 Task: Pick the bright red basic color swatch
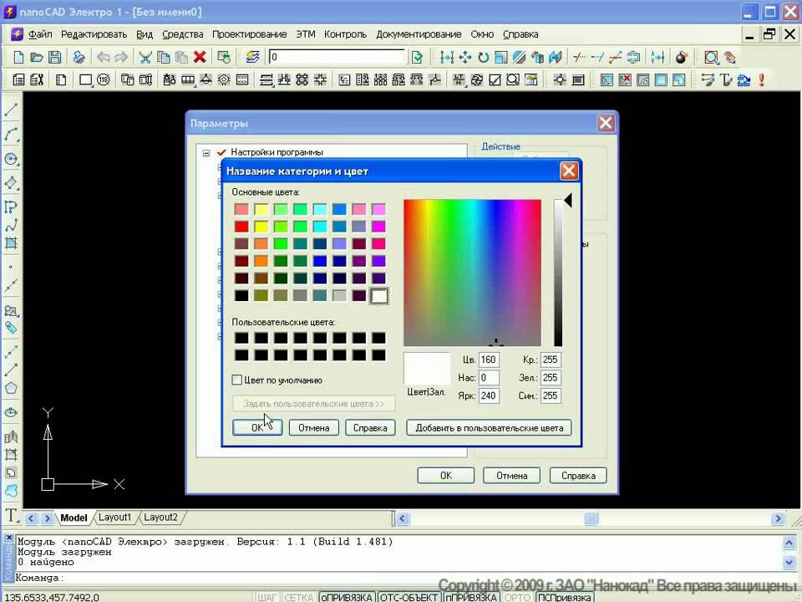tap(241, 227)
